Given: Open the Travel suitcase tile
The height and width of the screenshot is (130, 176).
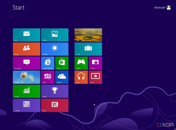Looking at the screenshot, I should [x=88, y=49].
